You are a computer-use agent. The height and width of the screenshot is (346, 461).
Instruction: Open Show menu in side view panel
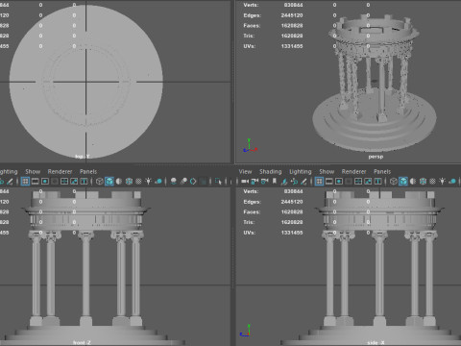click(327, 172)
